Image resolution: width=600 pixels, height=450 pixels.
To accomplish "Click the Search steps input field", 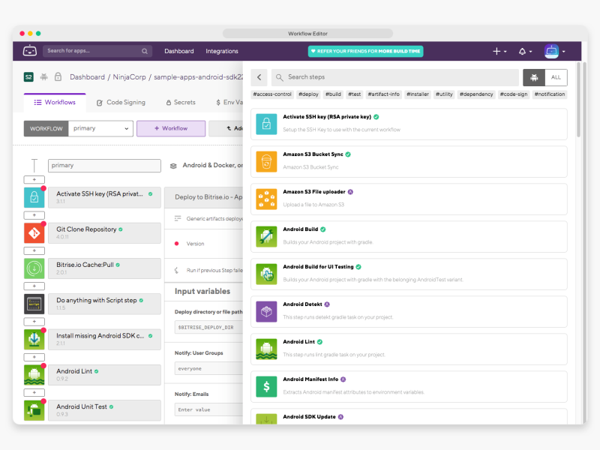I will point(395,77).
